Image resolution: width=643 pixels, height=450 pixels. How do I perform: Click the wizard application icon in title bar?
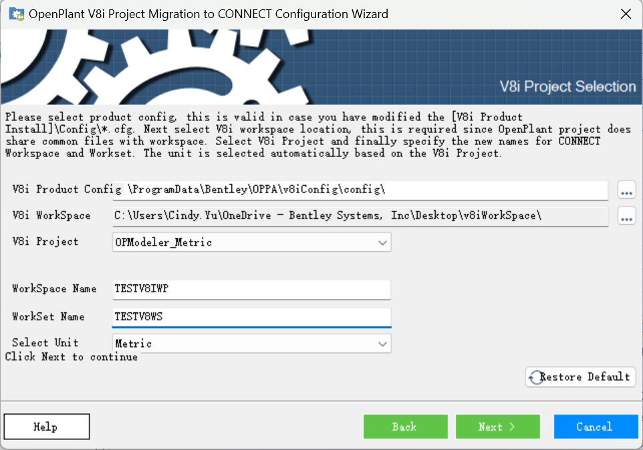pyautogui.click(x=17, y=14)
